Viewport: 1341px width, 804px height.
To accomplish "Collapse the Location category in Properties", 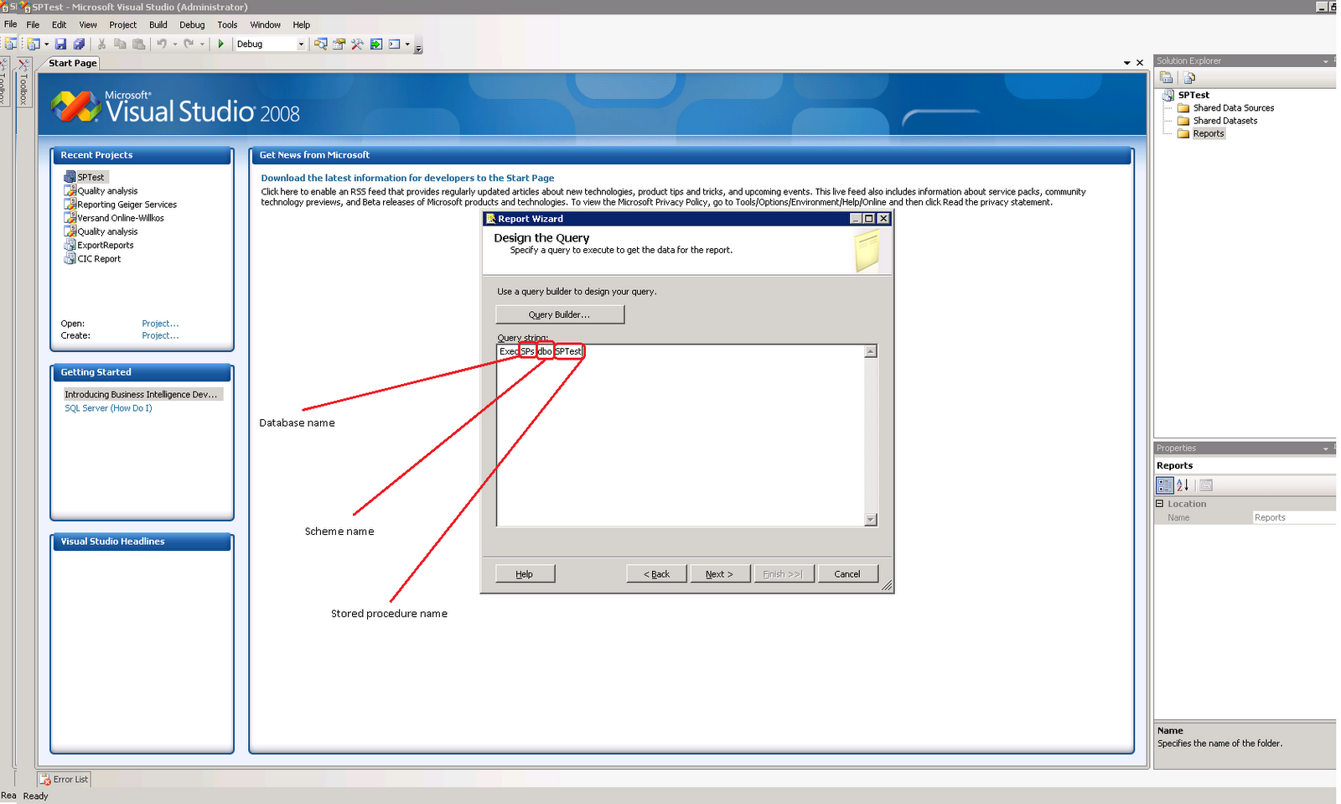I will tap(1160, 504).
